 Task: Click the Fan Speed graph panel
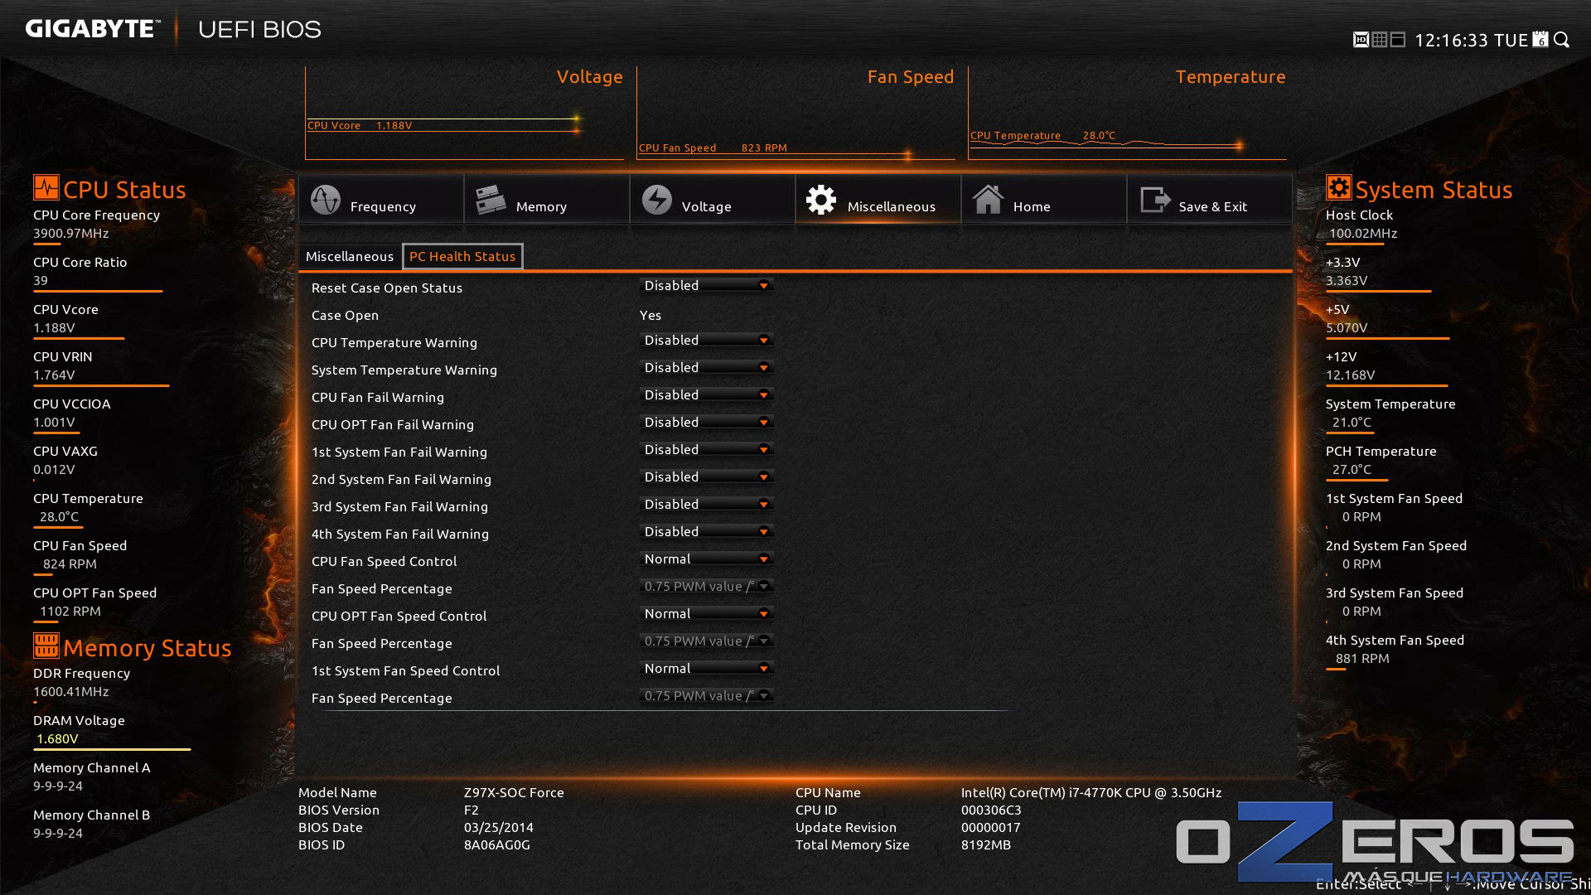pyautogui.click(x=795, y=113)
